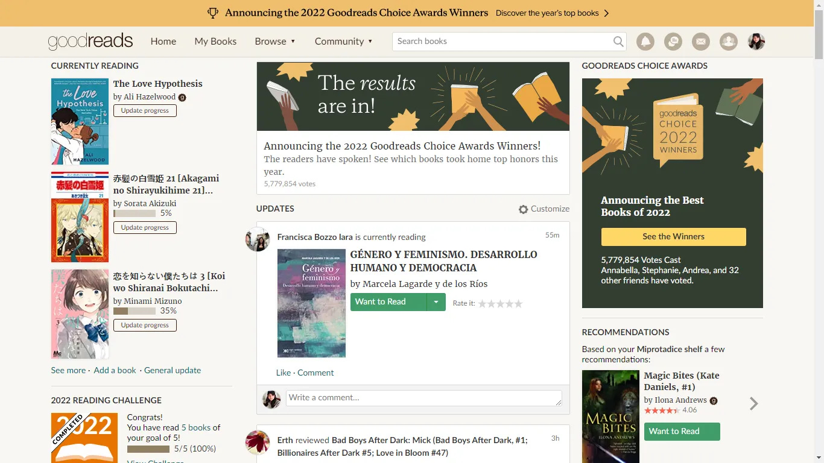The height and width of the screenshot is (463, 824).
Task: Open Erth's profile picture
Action: tap(257, 443)
